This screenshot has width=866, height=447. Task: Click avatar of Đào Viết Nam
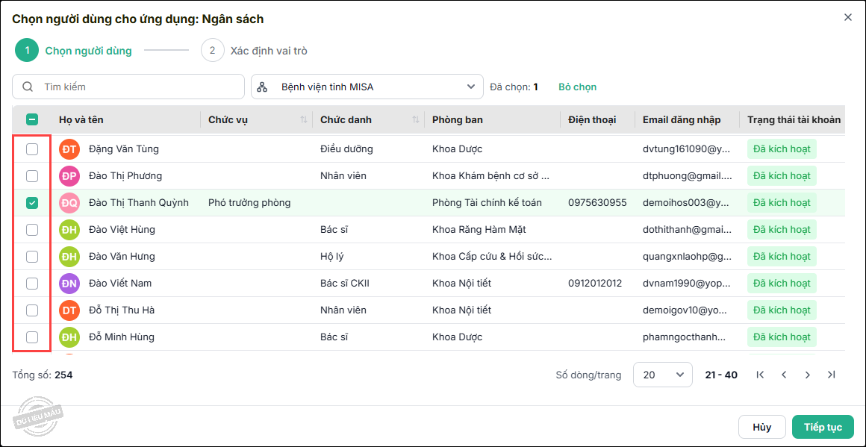coord(69,284)
